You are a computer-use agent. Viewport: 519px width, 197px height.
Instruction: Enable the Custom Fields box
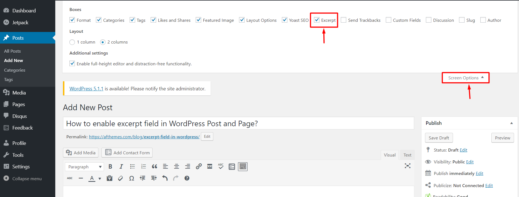click(389, 20)
